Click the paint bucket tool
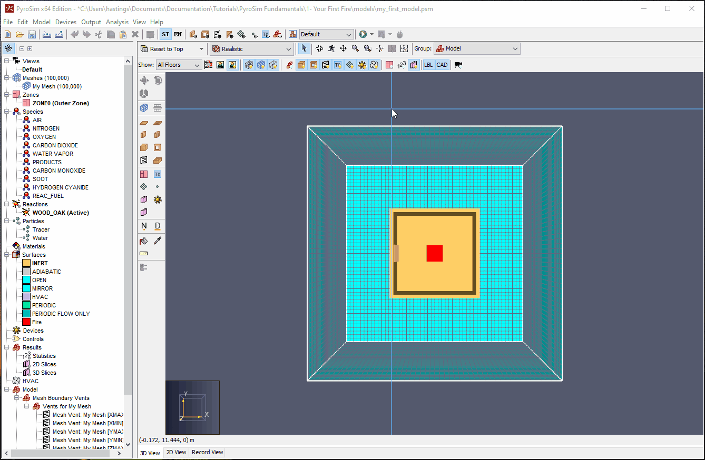 point(143,241)
